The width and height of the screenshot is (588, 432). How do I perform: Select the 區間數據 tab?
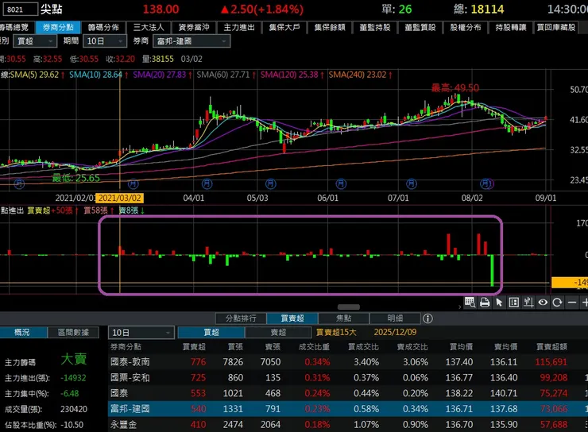coord(73,332)
